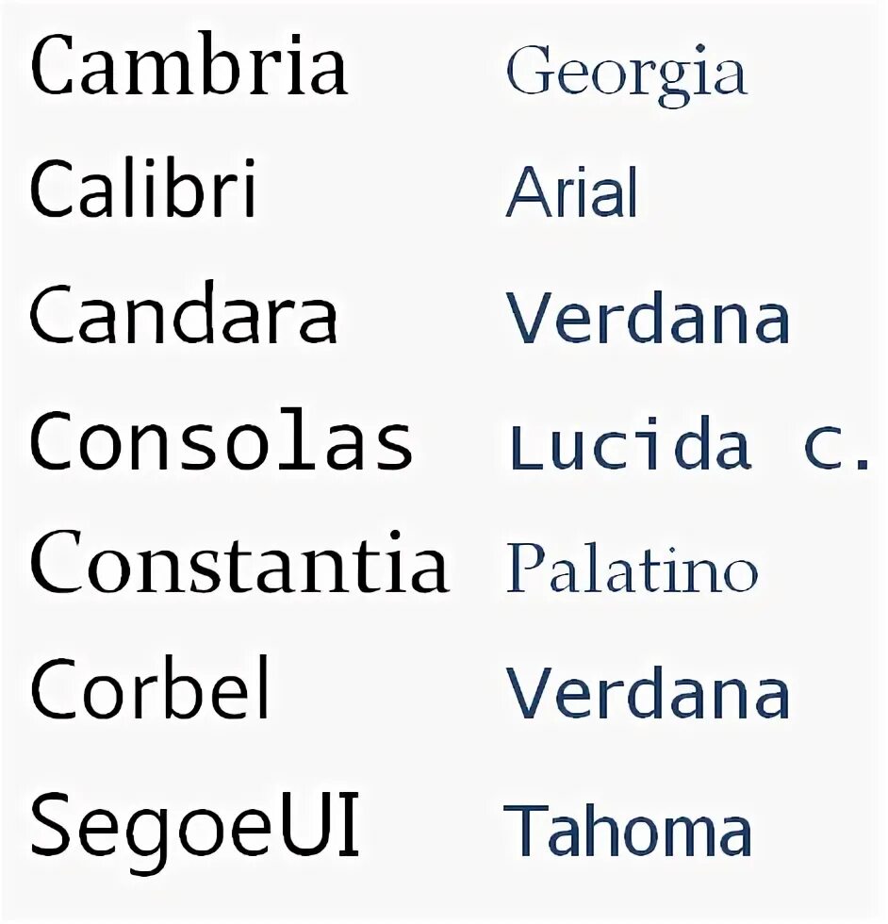The width and height of the screenshot is (888, 924).
Task: Click Verdana beside Candara
Action: click(x=649, y=318)
